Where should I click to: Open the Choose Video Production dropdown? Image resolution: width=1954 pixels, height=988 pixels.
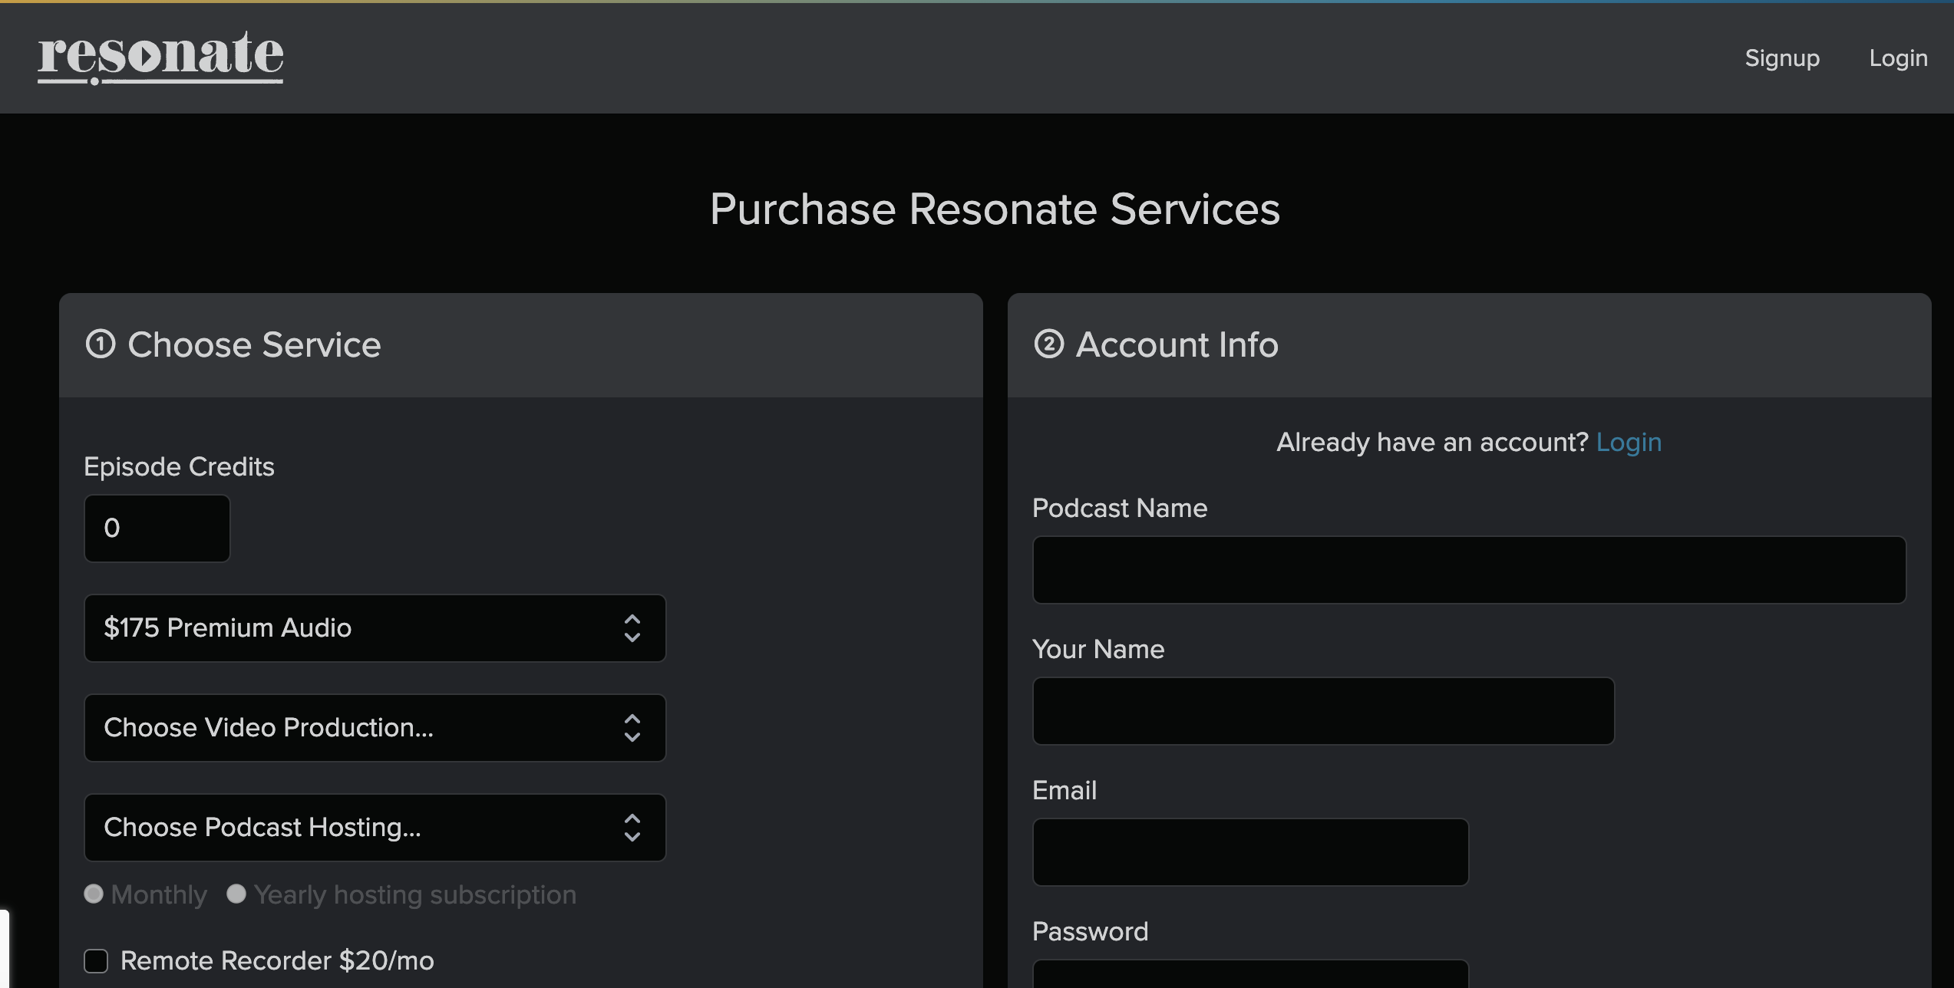(361, 728)
